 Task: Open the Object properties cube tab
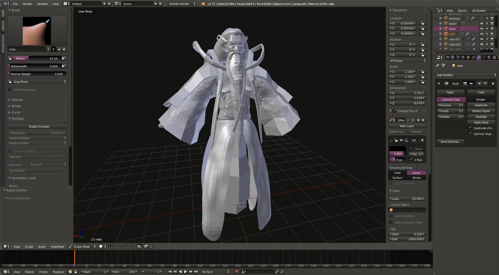(x=468, y=57)
